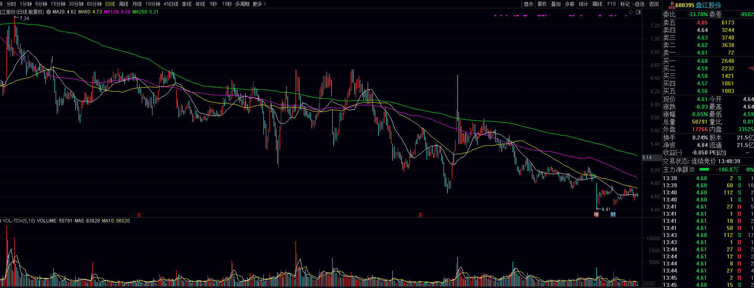The image size is (754, 288).
Task: Expand 更多 to show more periods
Action: tap(259, 4)
